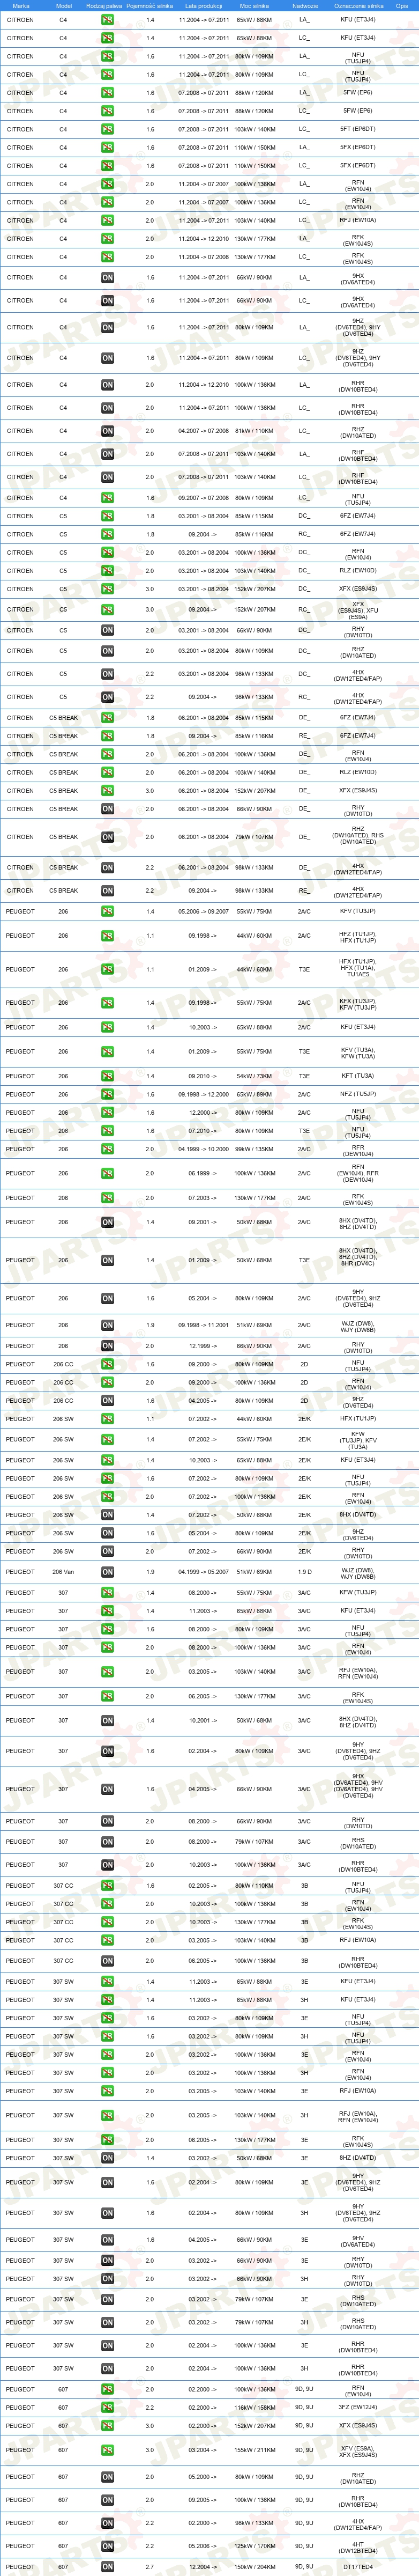Select the 3FZ (EW12J4) engine cell
The image size is (419, 2576).
point(358,2407)
